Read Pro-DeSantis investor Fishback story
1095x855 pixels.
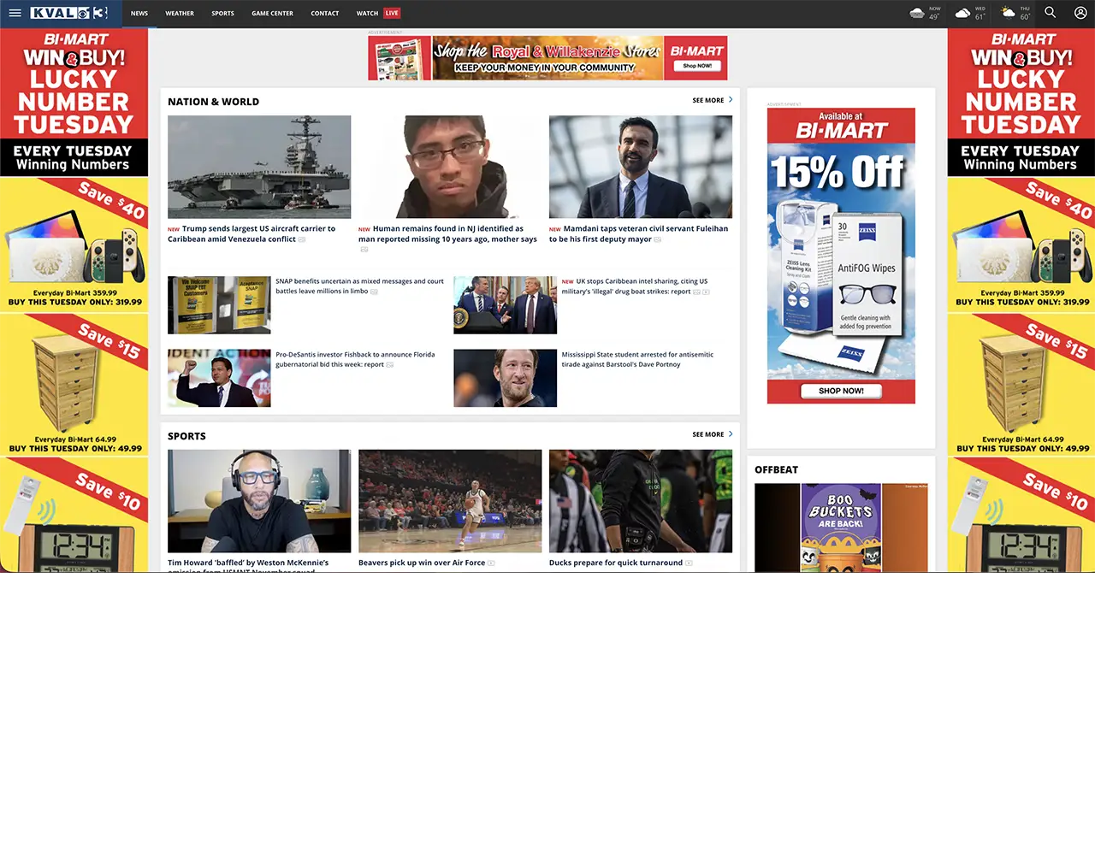click(355, 359)
